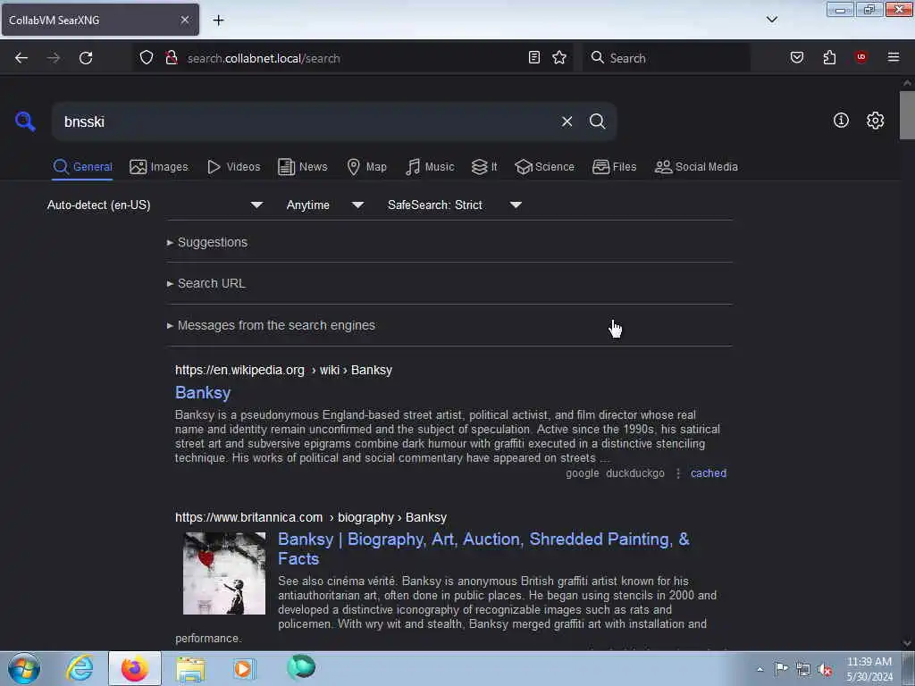Click the en.wikipedia.org result URL
Image resolution: width=915 pixels, height=686 pixels.
(283, 371)
